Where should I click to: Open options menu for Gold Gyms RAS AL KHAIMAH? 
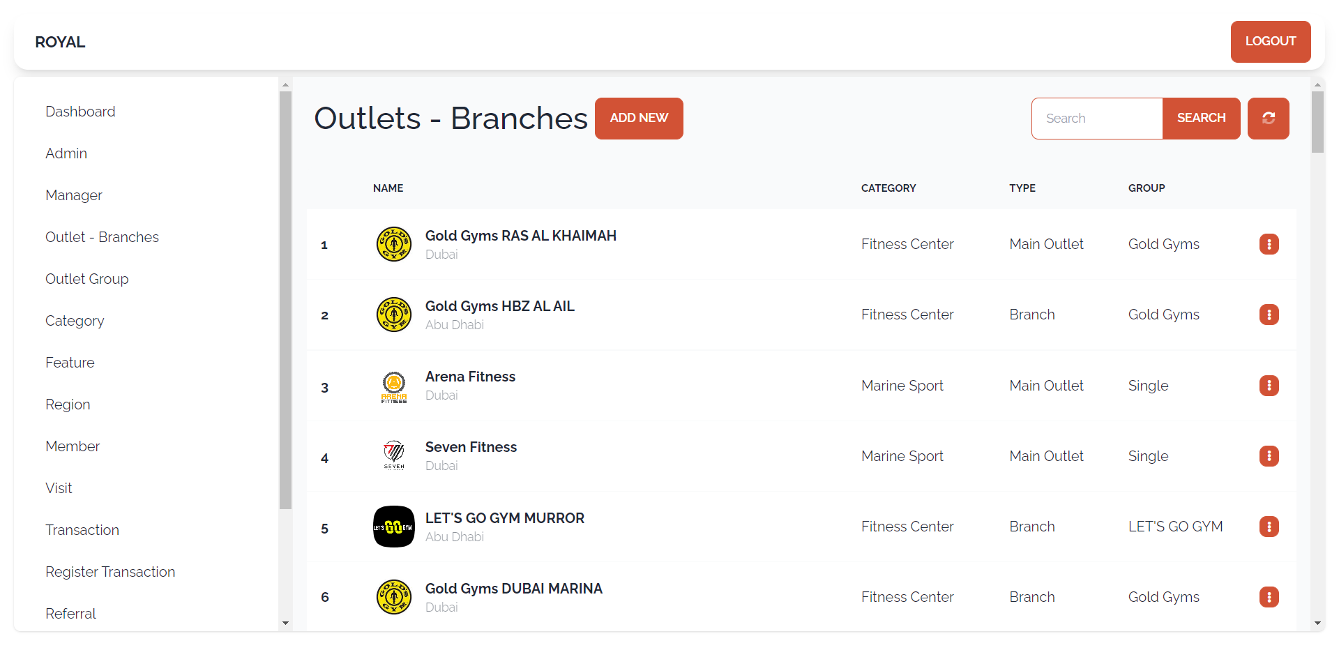click(x=1269, y=244)
